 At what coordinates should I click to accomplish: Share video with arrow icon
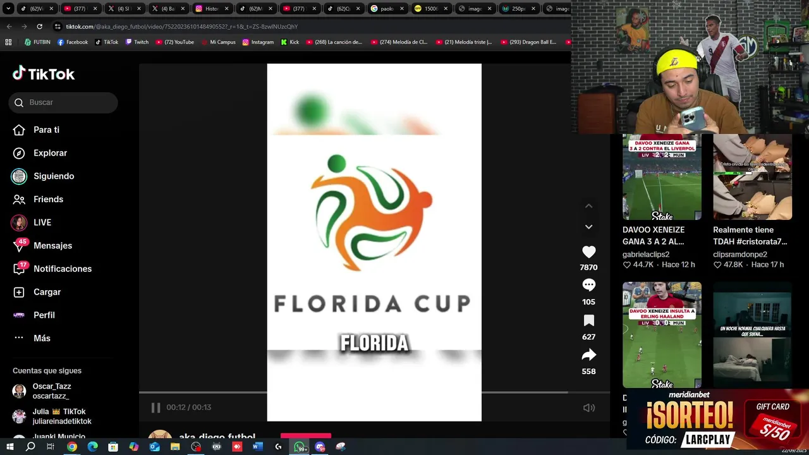point(588,355)
